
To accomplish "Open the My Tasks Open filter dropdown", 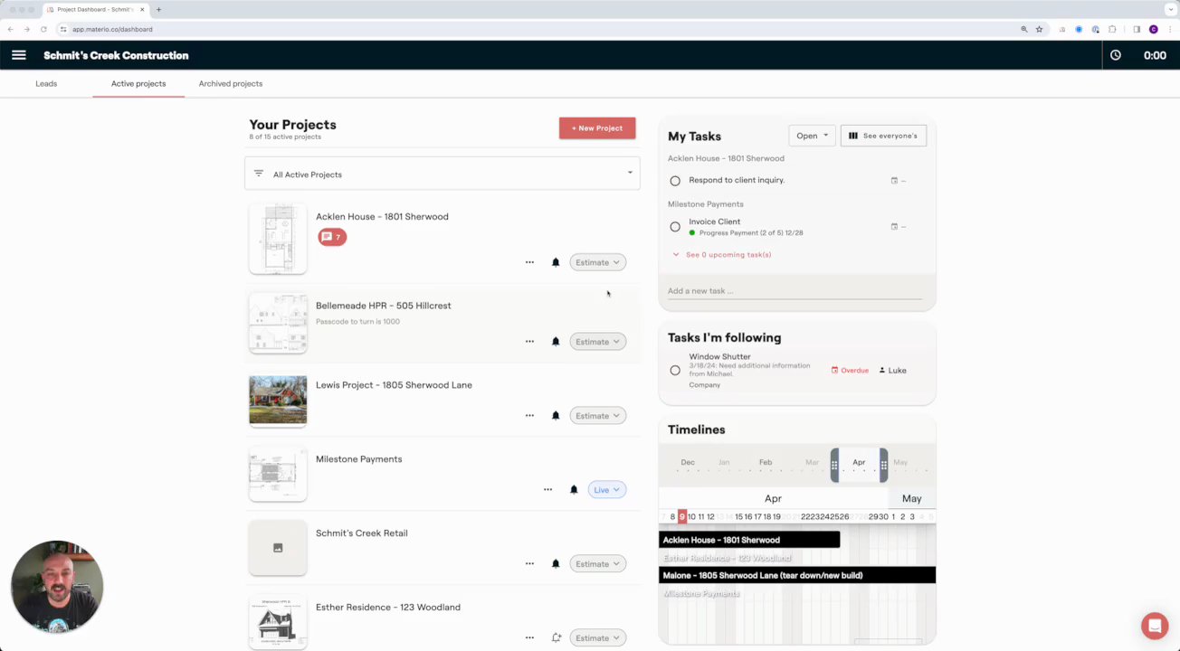I will (x=812, y=136).
